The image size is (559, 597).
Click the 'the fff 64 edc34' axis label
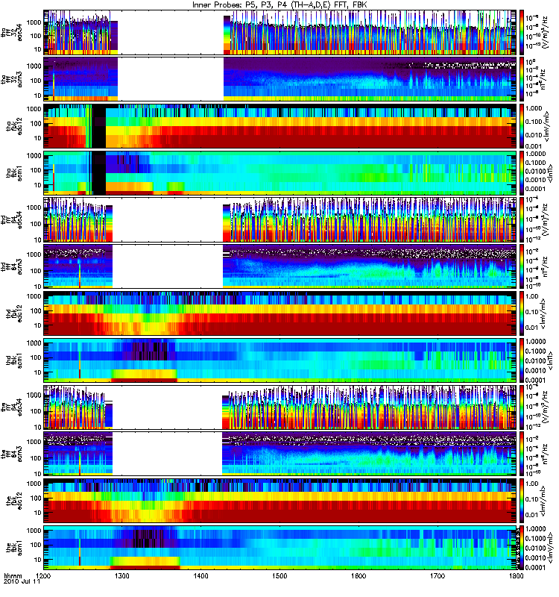click(11, 407)
